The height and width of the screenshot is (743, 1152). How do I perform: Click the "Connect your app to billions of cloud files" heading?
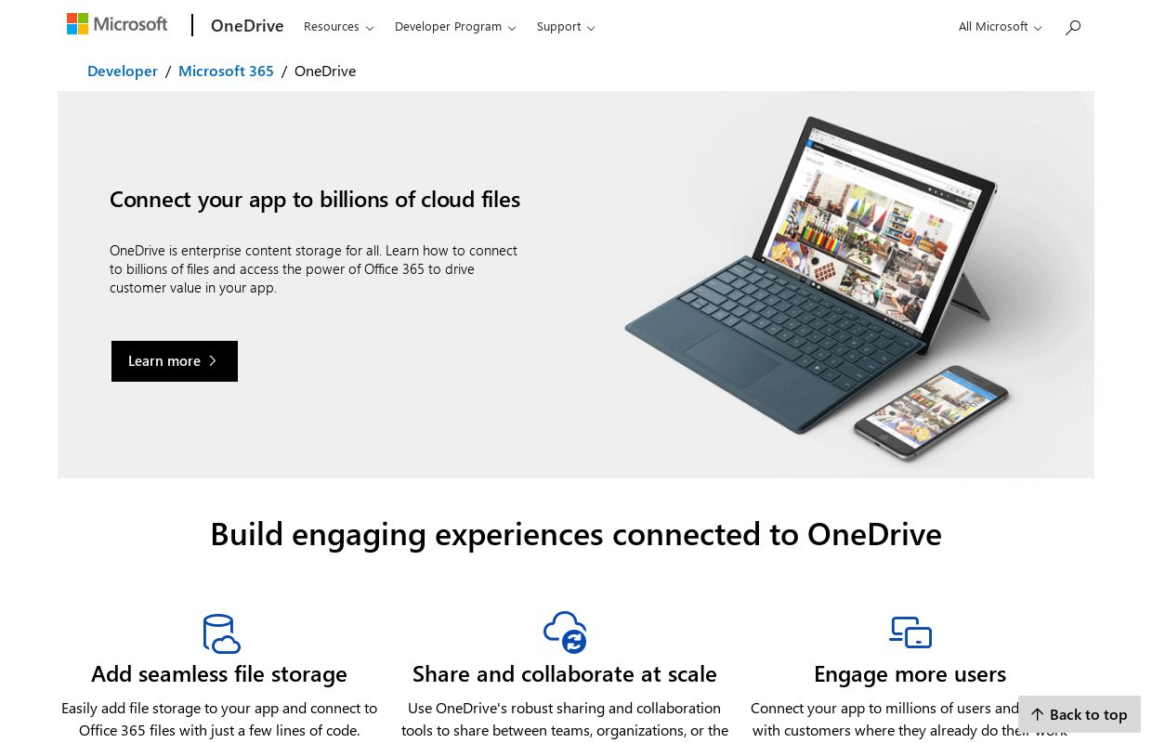coord(315,200)
